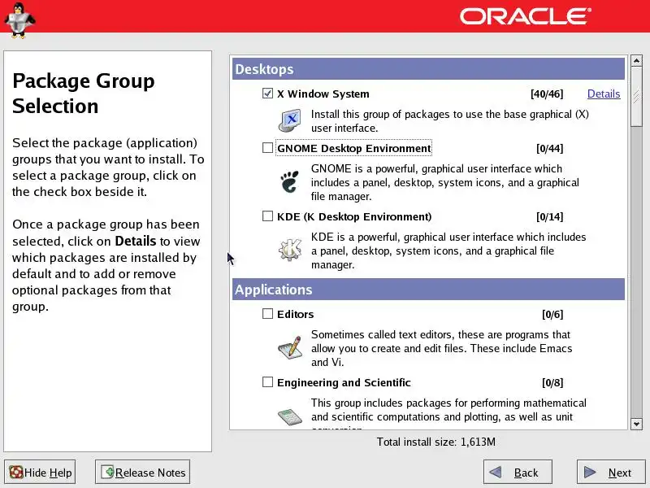The width and height of the screenshot is (650, 488).
Task: Click the [0/14] package count
Action: coord(550,216)
